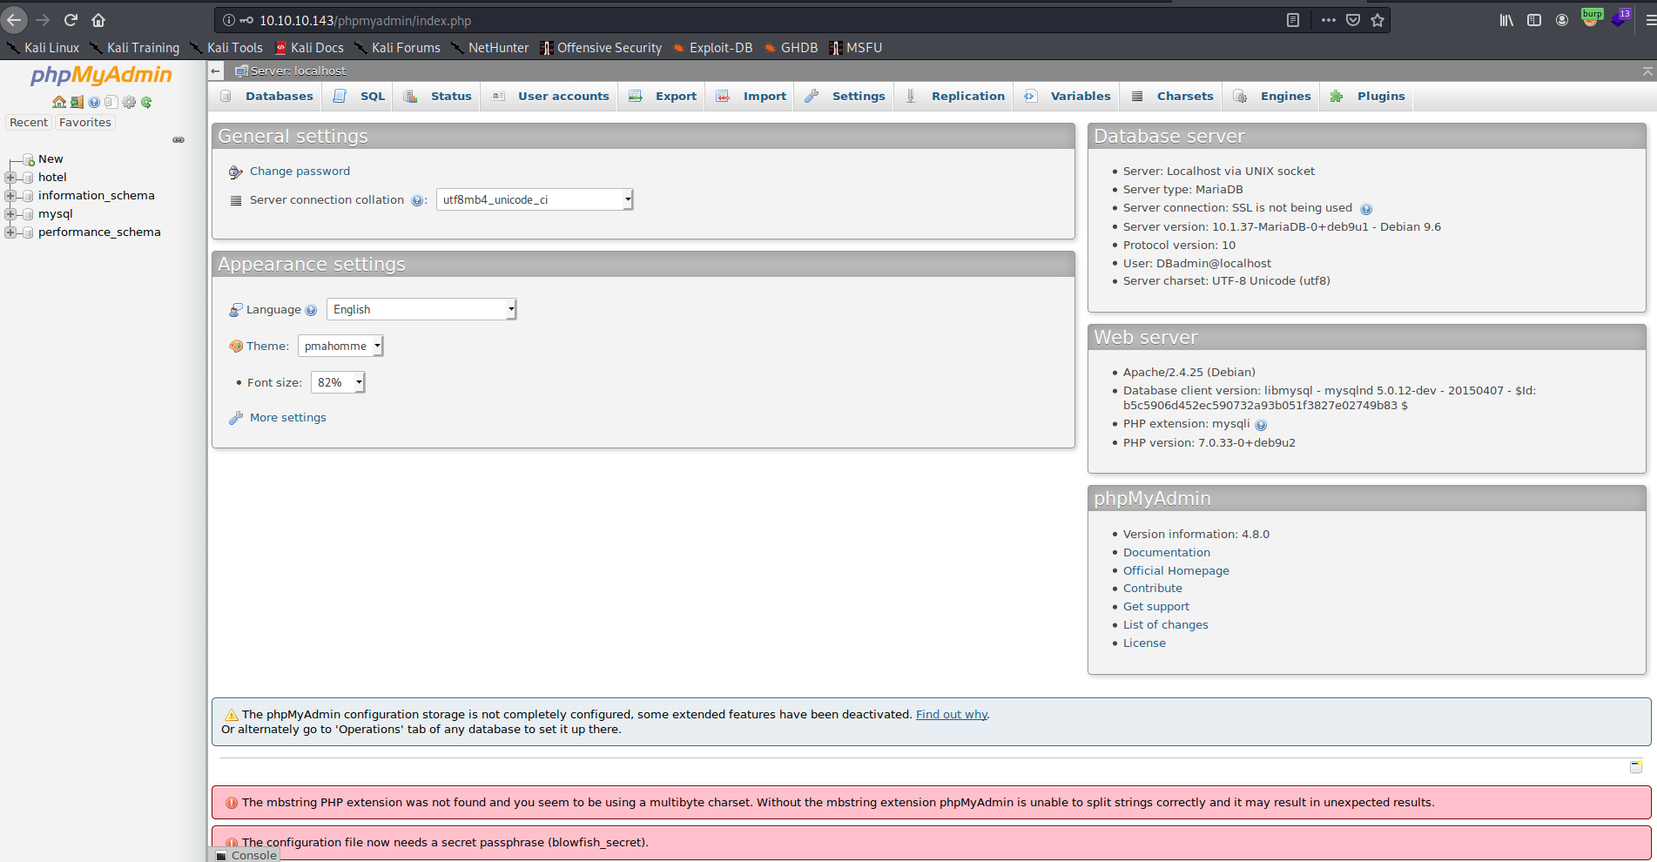Refresh the navigation panel with green reload icon
This screenshot has height=862, width=1657.
tap(146, 102)
